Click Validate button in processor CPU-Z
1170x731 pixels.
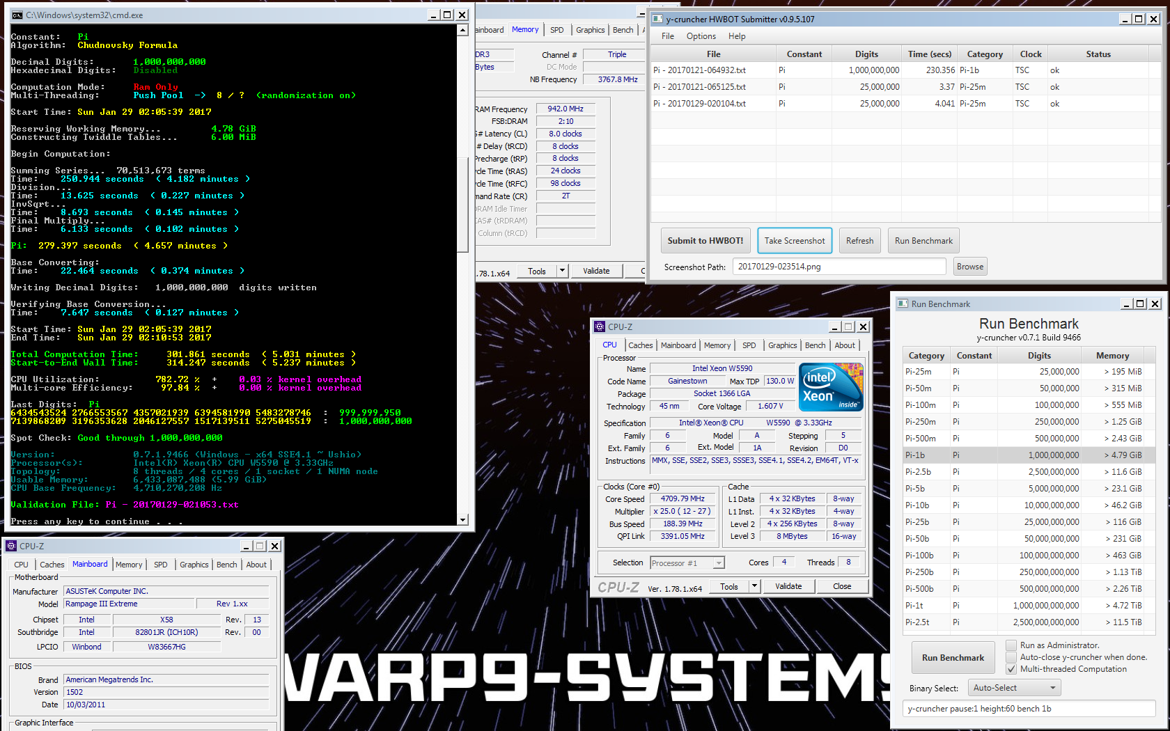788,586
